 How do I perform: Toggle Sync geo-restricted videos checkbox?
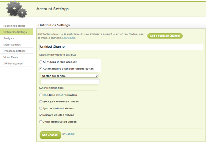[41, 102]
